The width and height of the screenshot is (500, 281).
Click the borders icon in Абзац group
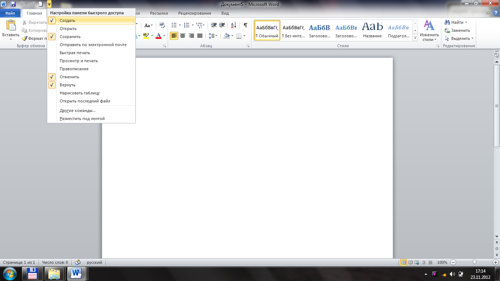tap(239, 36)
